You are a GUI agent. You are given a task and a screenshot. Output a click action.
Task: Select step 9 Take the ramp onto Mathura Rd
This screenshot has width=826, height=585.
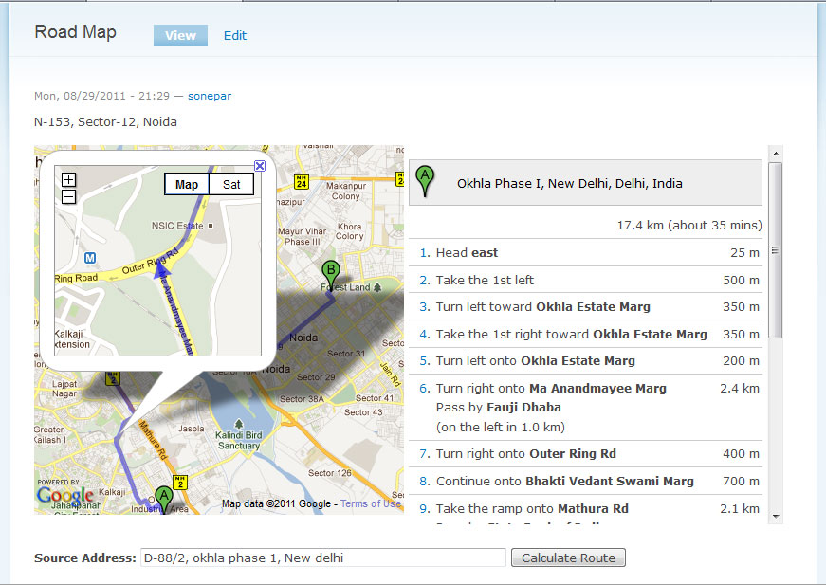[585, 508]
